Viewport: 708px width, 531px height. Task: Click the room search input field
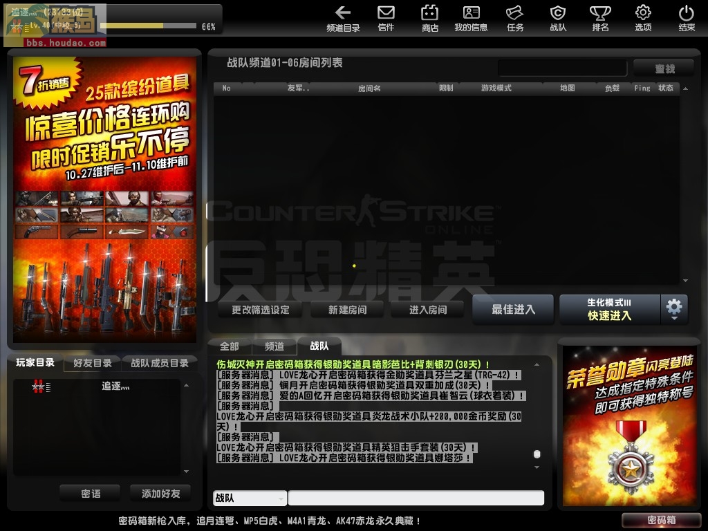562,68
